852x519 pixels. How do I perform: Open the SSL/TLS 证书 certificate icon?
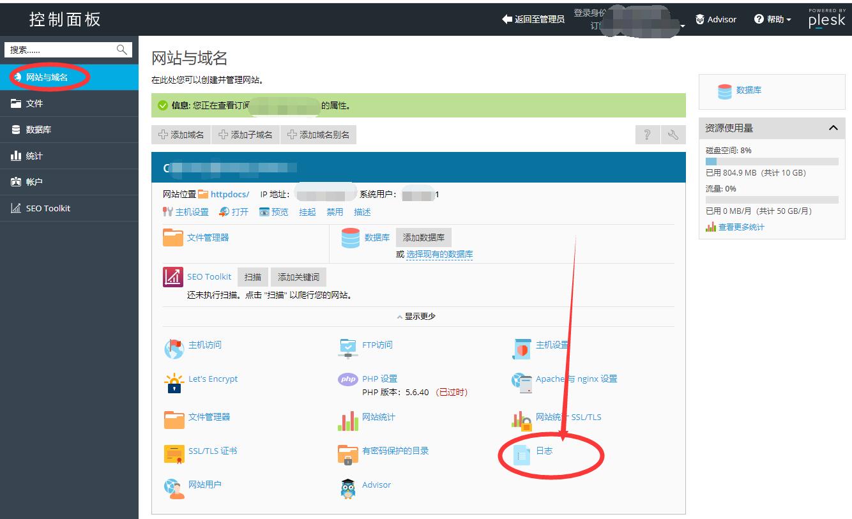coord(174,455)
